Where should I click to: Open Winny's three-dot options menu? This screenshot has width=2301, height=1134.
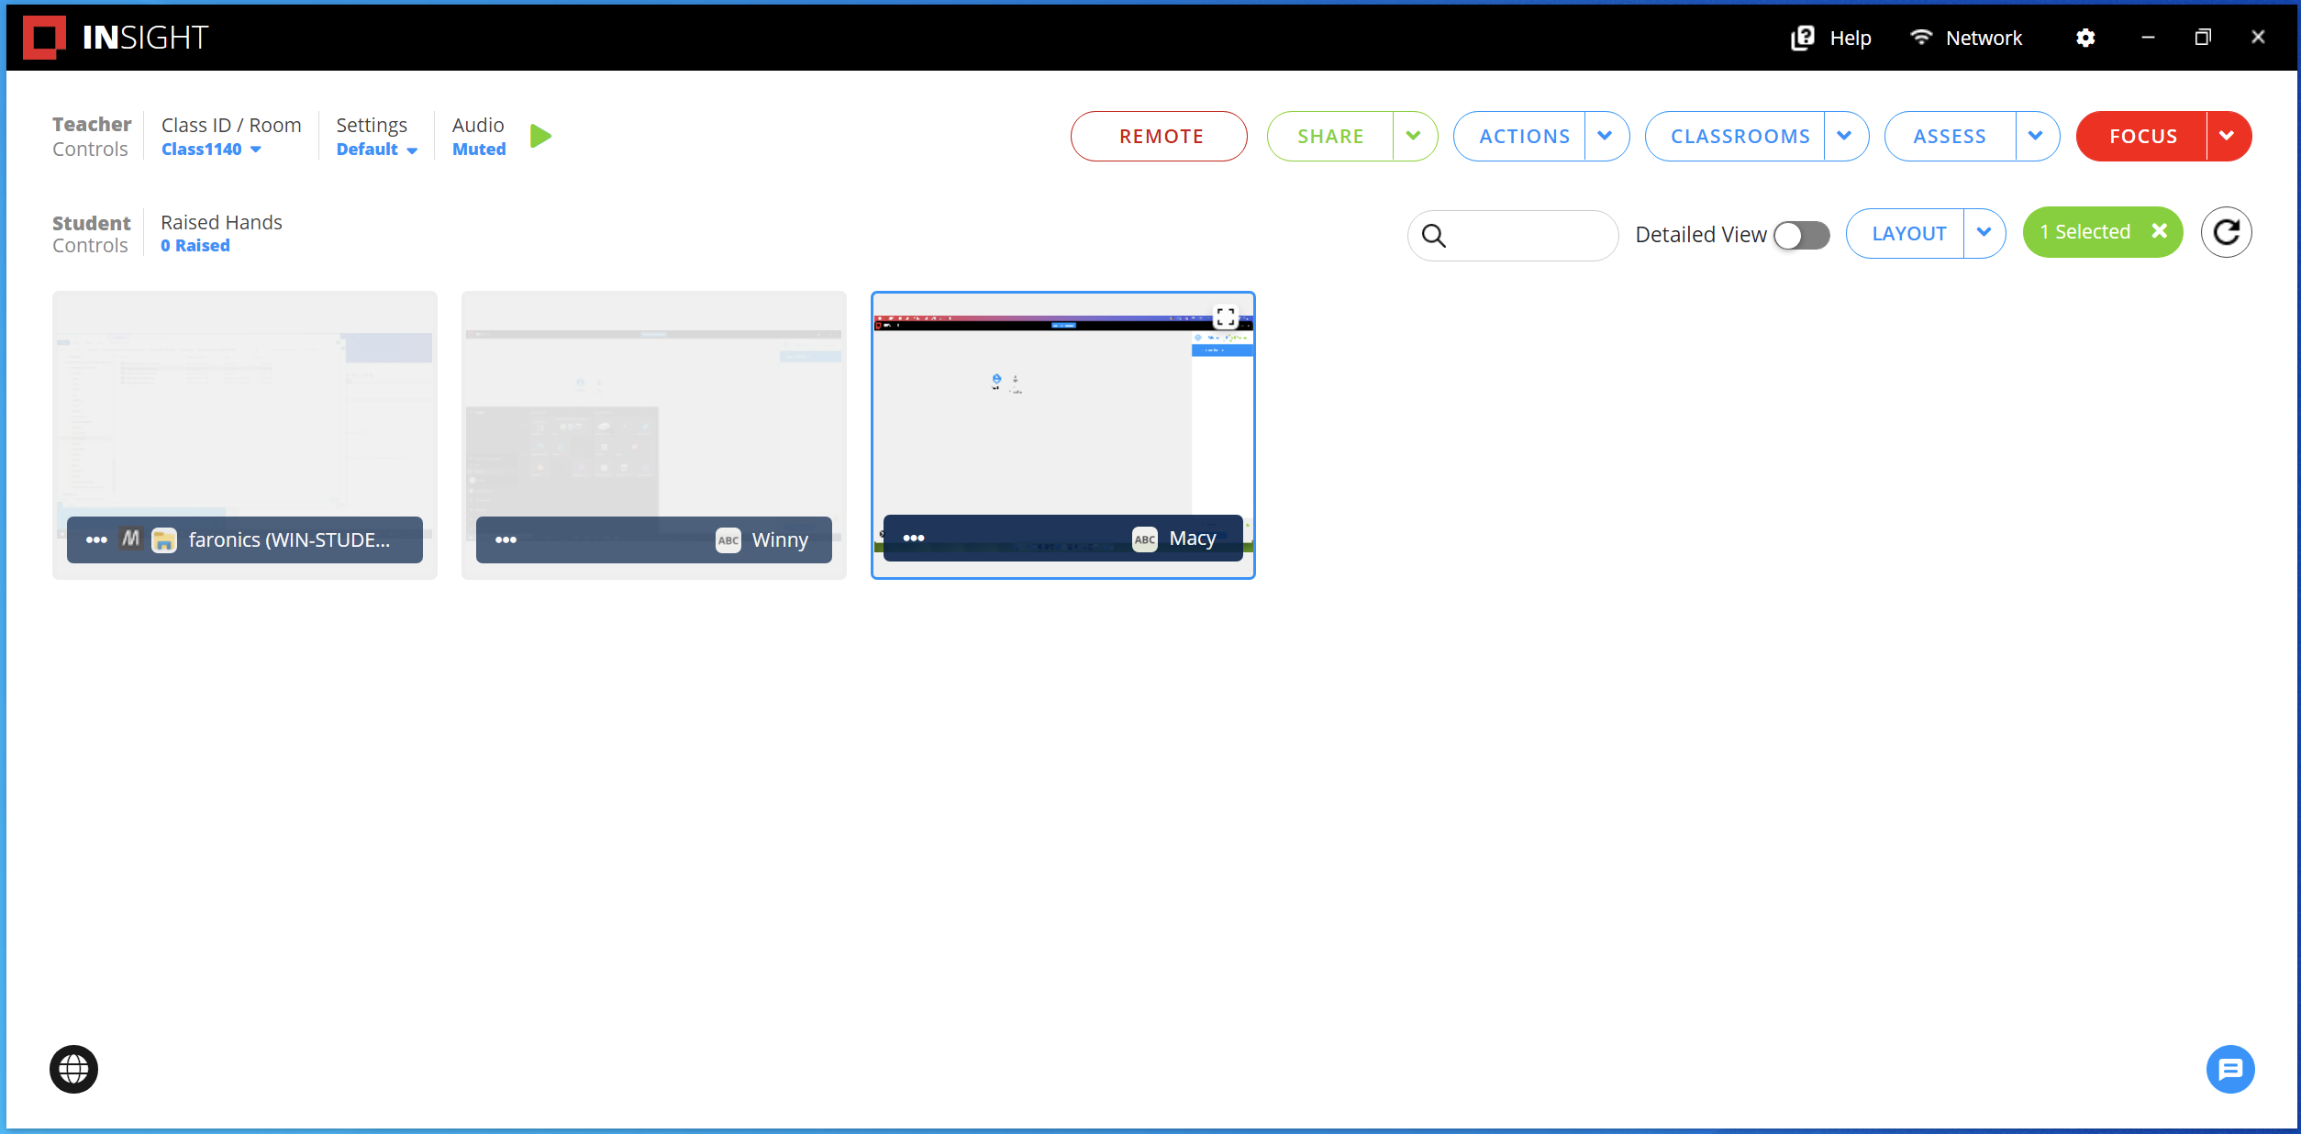point(506,539)
